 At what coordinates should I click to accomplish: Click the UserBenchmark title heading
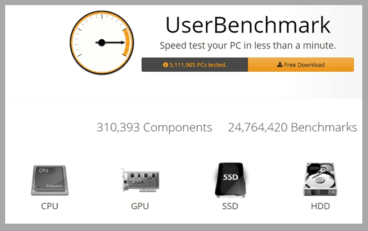(247, 25)
